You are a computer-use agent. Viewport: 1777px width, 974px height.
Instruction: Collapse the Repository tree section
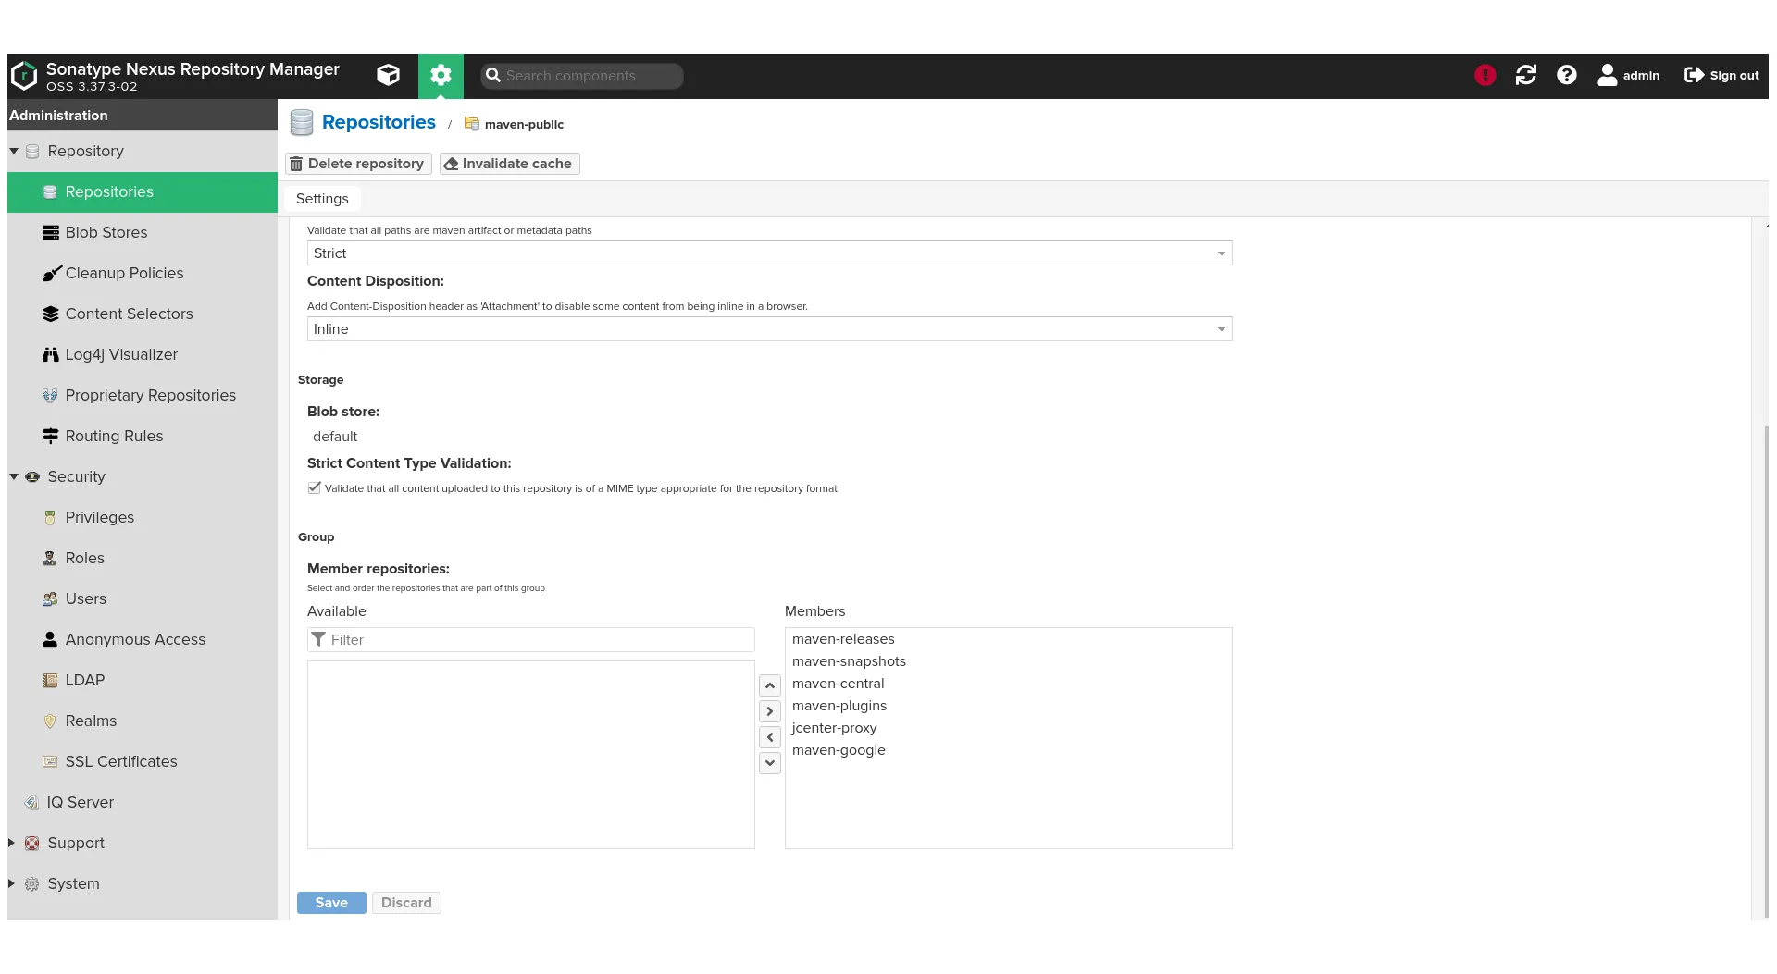tap(14, 151)
